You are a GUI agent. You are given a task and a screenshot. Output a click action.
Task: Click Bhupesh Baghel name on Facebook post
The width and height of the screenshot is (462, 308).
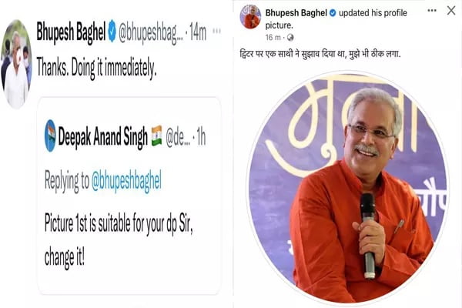296,13
